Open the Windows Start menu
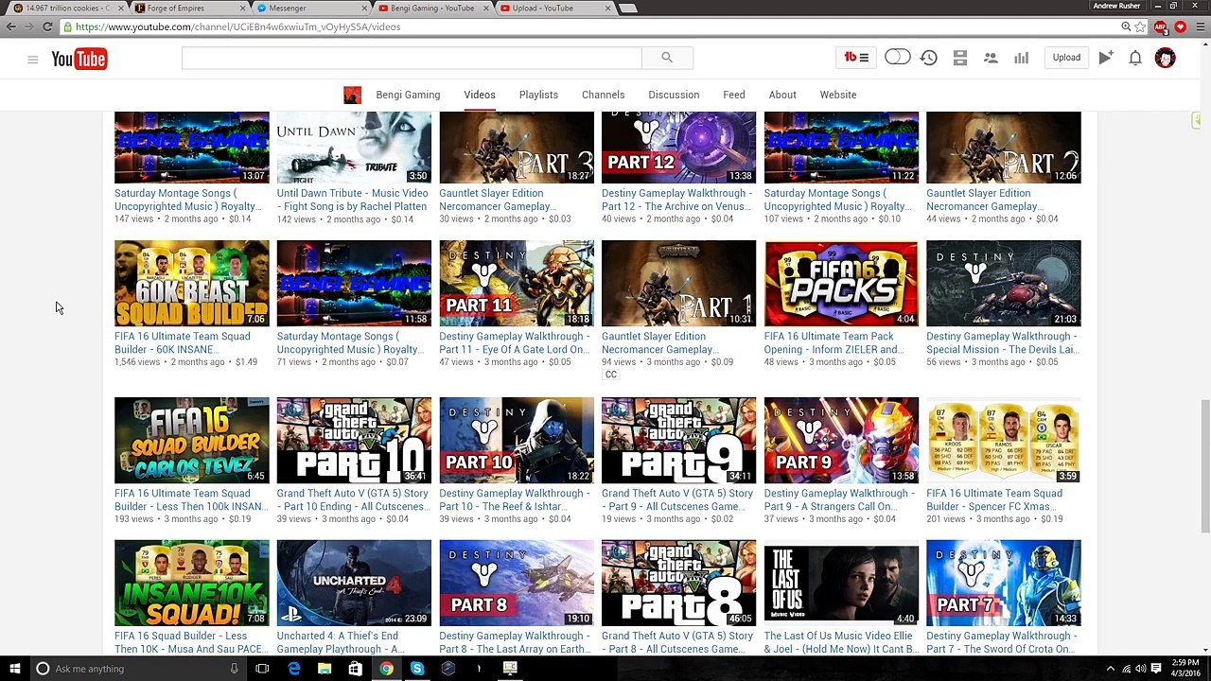This screenshot has width=1211, height=681. (15, 669)
